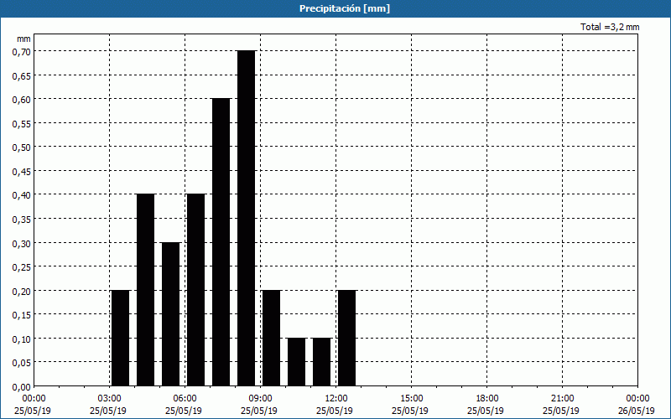Select the 0,20 bar starting at 12:00
Viewport: 671px width, 419px height.
(346, 339)
